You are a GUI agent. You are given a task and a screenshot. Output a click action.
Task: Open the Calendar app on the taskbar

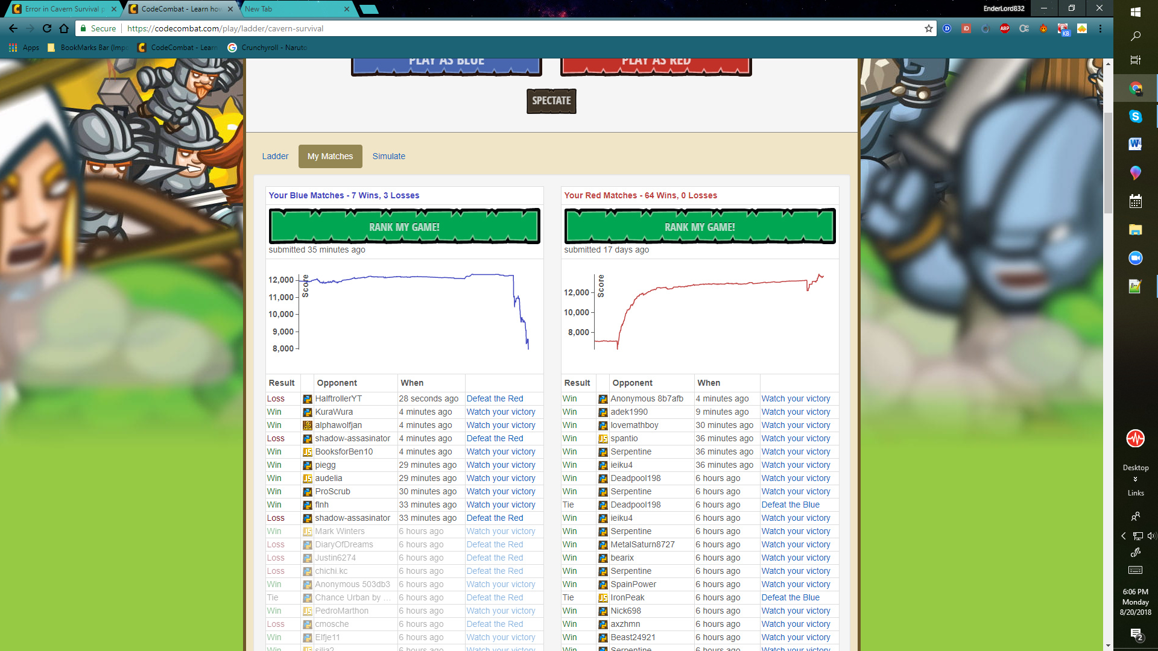pyautogui.click(x=1136, y=201)
